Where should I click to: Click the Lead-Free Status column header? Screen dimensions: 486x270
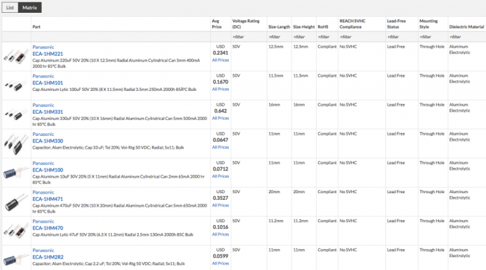click(x=396, y=24)
